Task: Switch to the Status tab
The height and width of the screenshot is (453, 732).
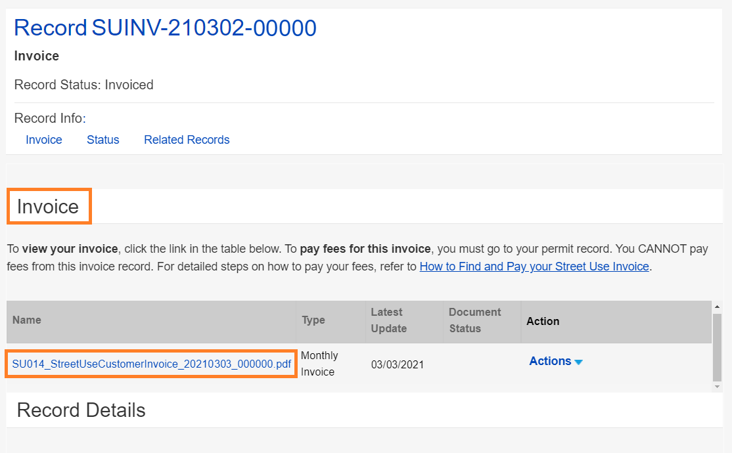Action: [103, 140]
